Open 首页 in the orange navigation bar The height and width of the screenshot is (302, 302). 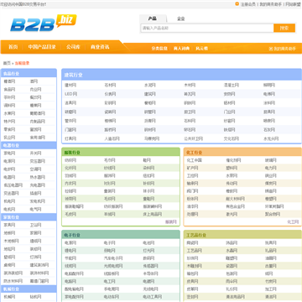coord(13,47)
